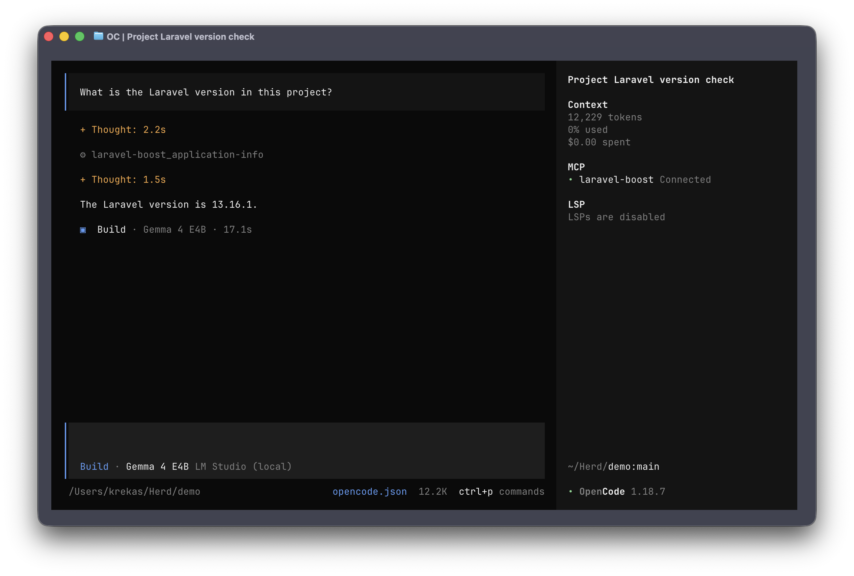Click the MCP heading in sidebar
854x576 pixels.
click(x=576, y=167)
